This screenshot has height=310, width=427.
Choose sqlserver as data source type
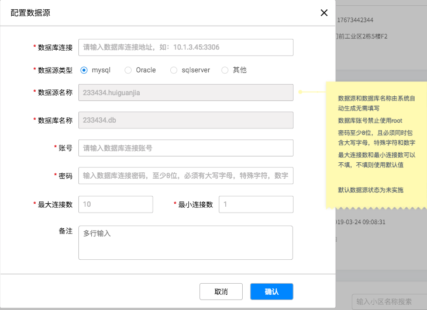pos(174,70)
